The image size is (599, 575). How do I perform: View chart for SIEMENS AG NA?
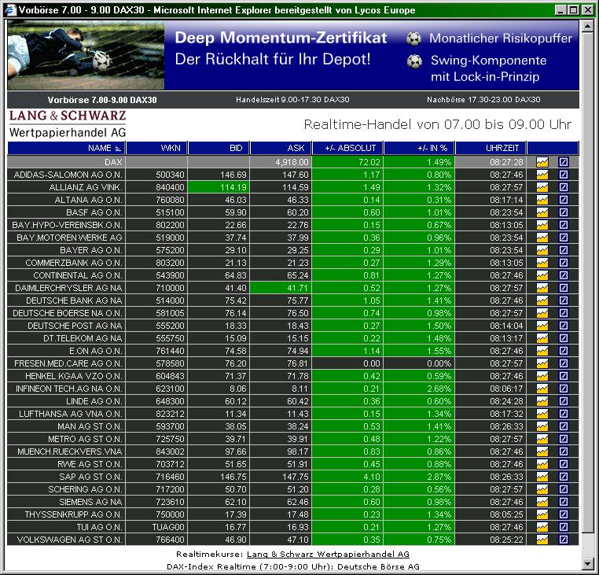coord(542,502)
